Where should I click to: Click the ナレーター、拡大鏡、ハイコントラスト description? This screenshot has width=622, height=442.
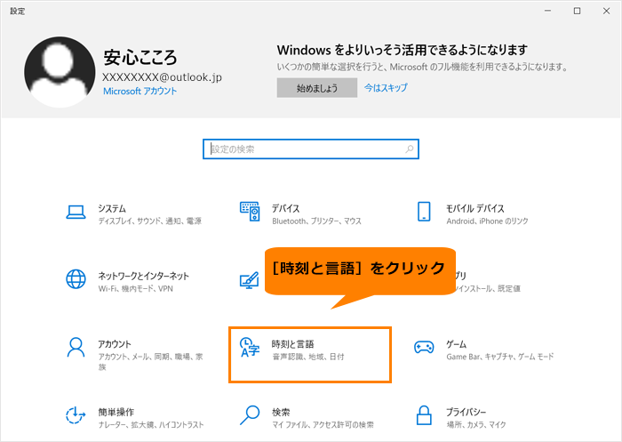(x=151, y=424)
